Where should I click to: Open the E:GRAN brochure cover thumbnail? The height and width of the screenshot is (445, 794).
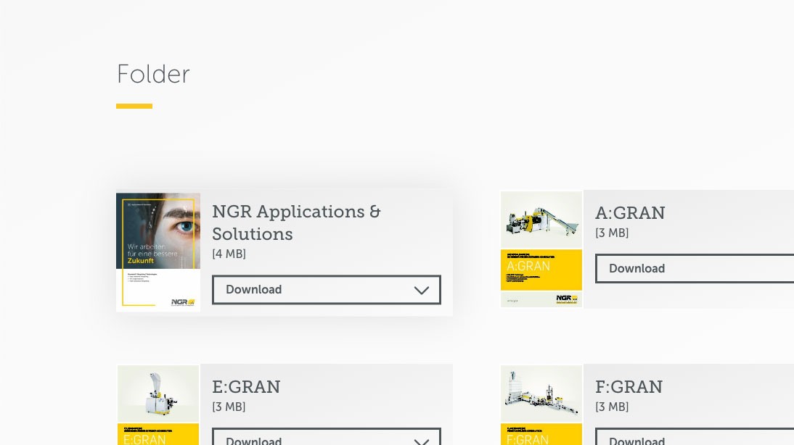(x=158, y=405)
